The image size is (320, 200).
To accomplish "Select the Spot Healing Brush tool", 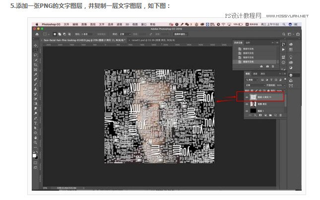I will pos(36,79).
